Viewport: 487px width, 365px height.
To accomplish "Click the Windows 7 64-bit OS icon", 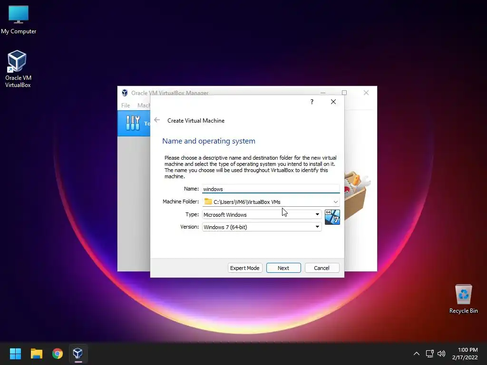I will tap(332, 217).
